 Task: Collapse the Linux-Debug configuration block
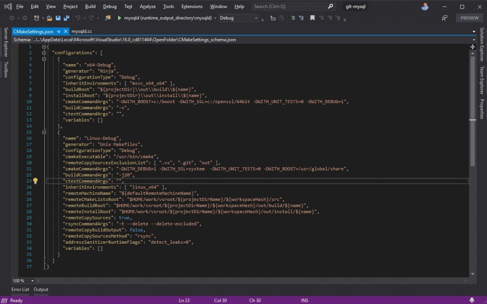(x=44, y=133)
